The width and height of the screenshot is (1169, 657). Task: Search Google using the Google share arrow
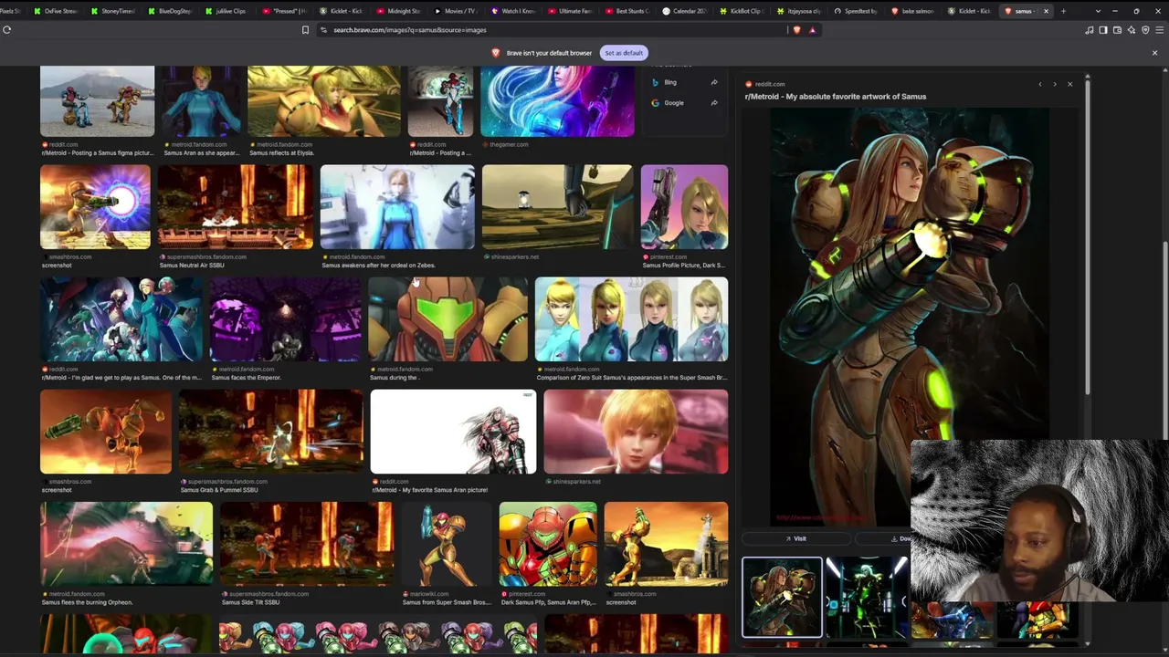714,102
